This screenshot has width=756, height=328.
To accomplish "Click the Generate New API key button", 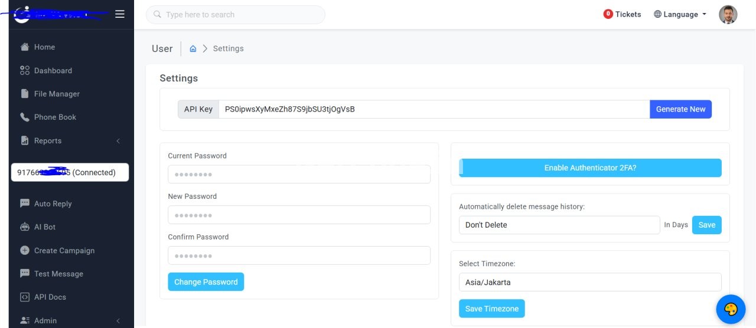I will tap(680, 109).
